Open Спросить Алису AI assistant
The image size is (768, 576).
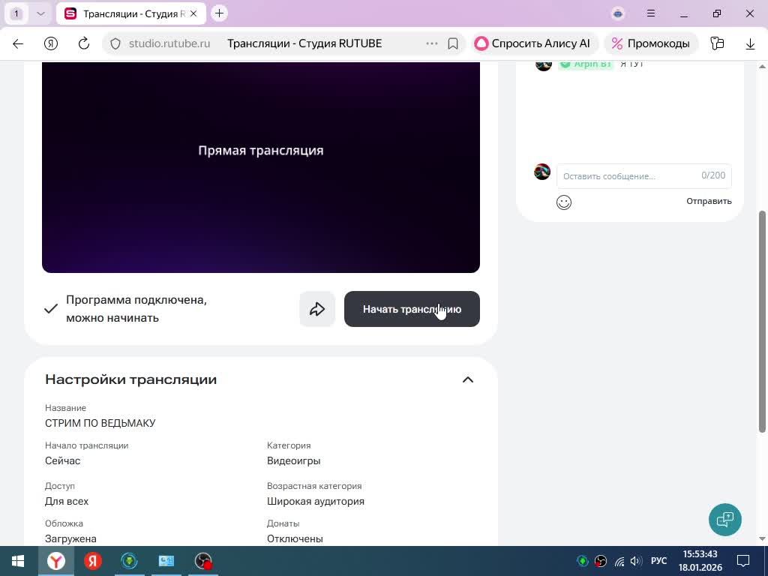[533, 43]
